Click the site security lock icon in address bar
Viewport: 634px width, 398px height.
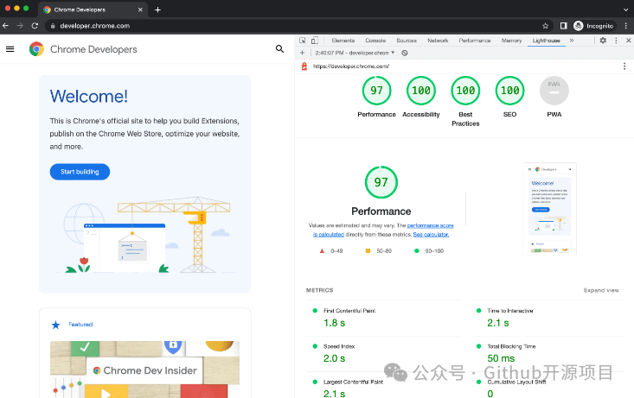pyautogui.click(x=53, y=26)
